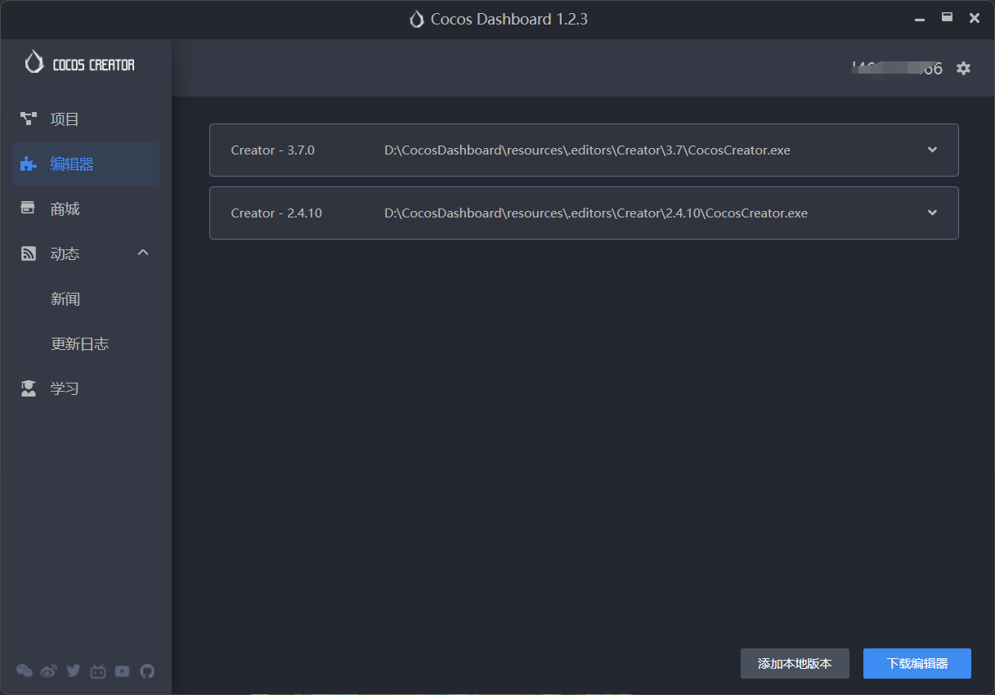This screenshot has width=995, height=695.
Task: Expand the Creator 3.7.0 row dropdown arrow
Action: point(932,150)
